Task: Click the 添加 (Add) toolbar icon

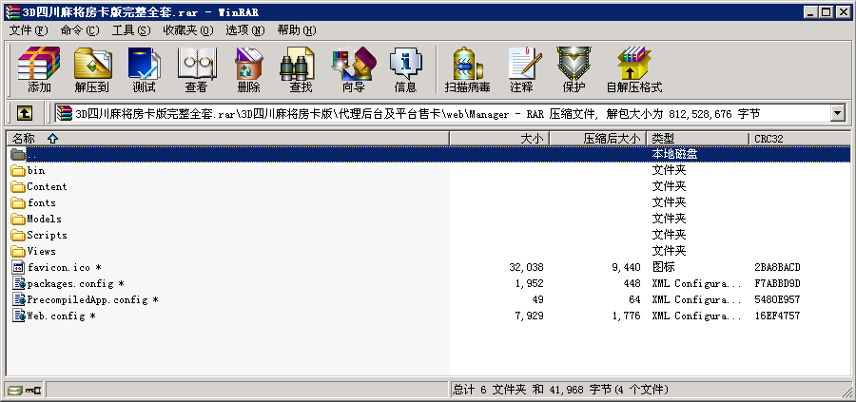Action: (x=39, y=69)
